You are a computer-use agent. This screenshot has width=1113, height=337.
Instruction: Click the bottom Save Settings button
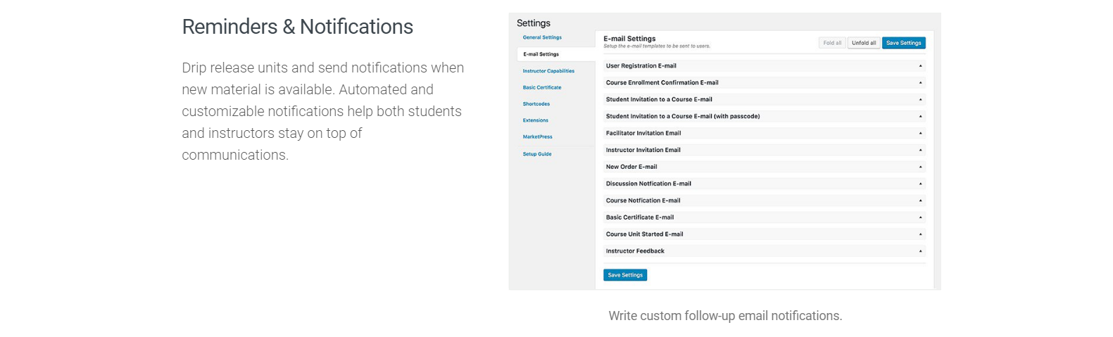pyautogui.click(x=625, y=275)
